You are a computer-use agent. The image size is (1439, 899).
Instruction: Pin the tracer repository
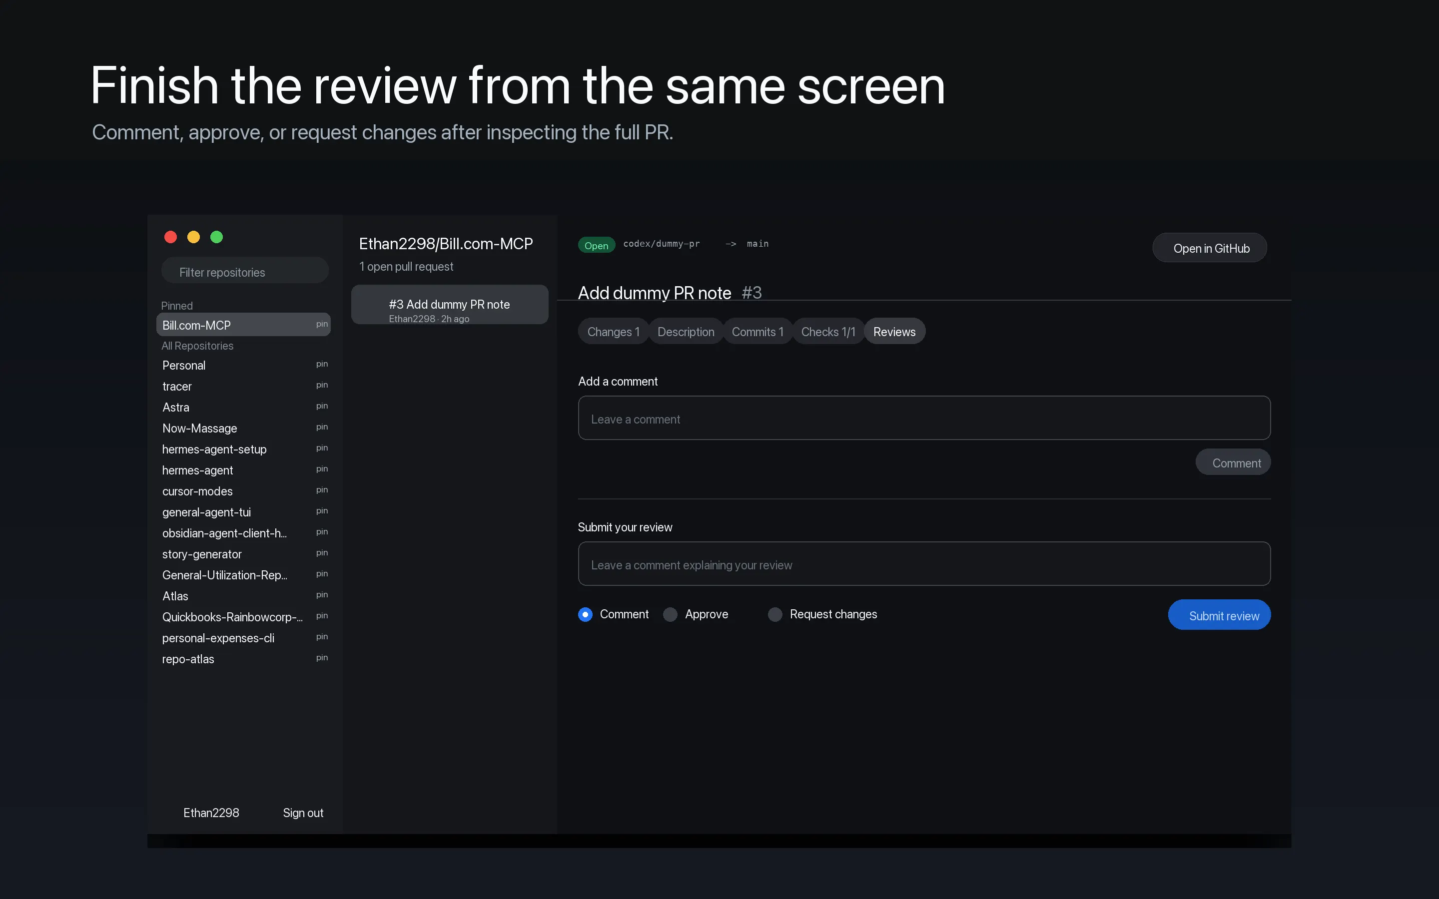322,385
